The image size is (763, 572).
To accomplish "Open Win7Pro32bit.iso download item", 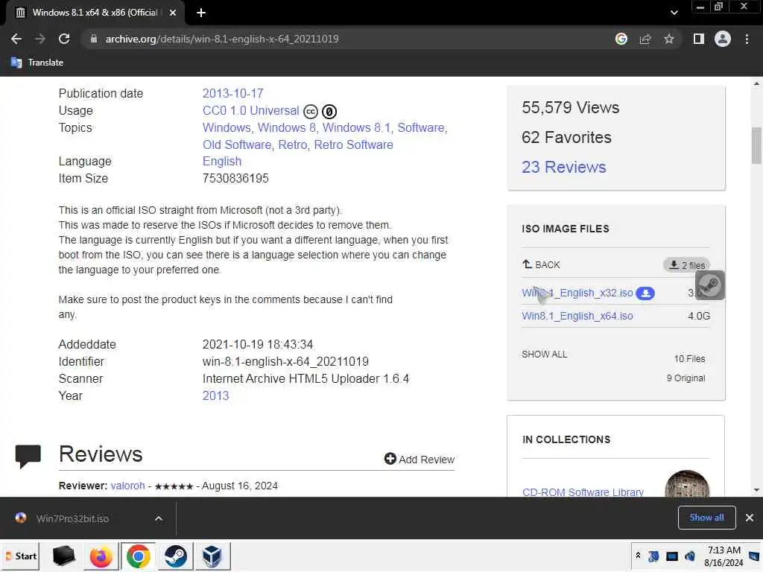I will coord(72,518).
